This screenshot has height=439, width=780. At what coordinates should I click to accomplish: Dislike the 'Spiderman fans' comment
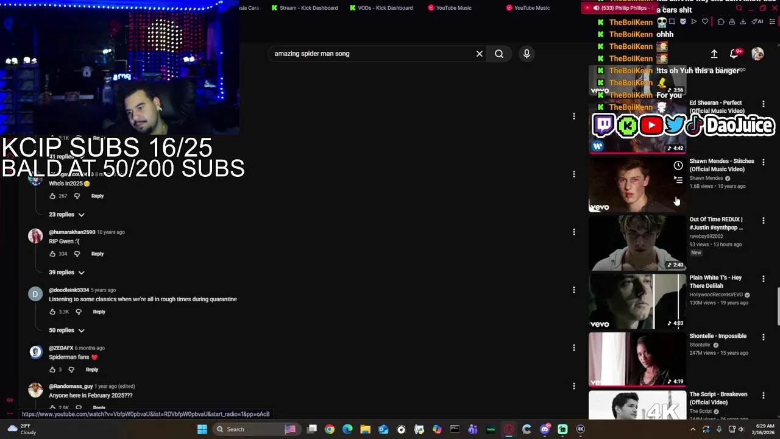point(71,369)
